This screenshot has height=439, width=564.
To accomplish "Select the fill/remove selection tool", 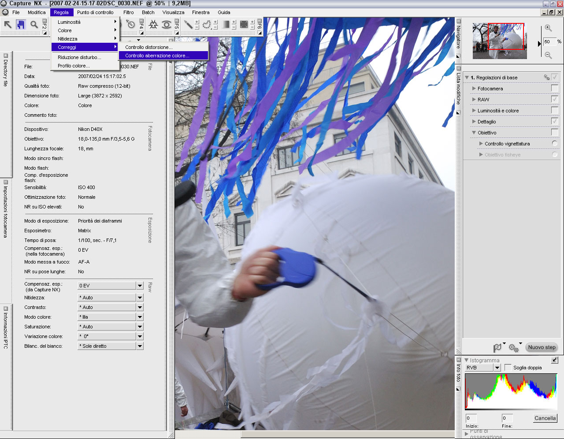I will click(x=244, y=25).
